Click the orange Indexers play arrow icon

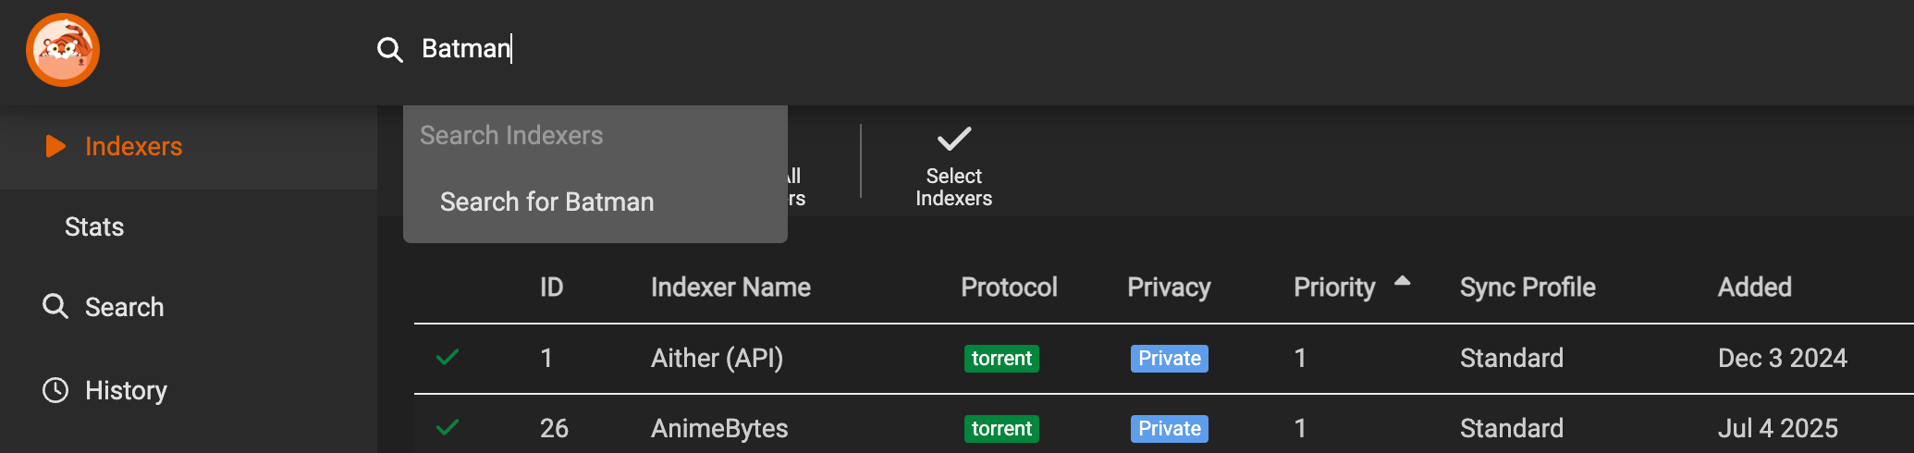(55, 146)
